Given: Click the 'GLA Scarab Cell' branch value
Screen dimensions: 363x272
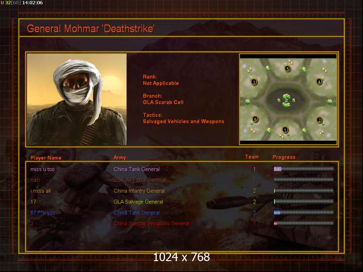Looking at the screenshot, I should [163, 102].
